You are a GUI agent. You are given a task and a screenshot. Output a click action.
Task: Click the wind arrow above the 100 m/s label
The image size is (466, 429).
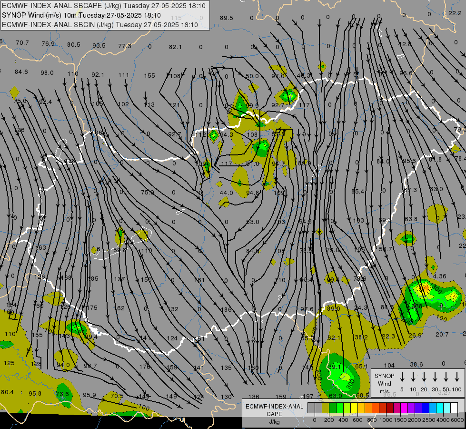tap(457, 377)
